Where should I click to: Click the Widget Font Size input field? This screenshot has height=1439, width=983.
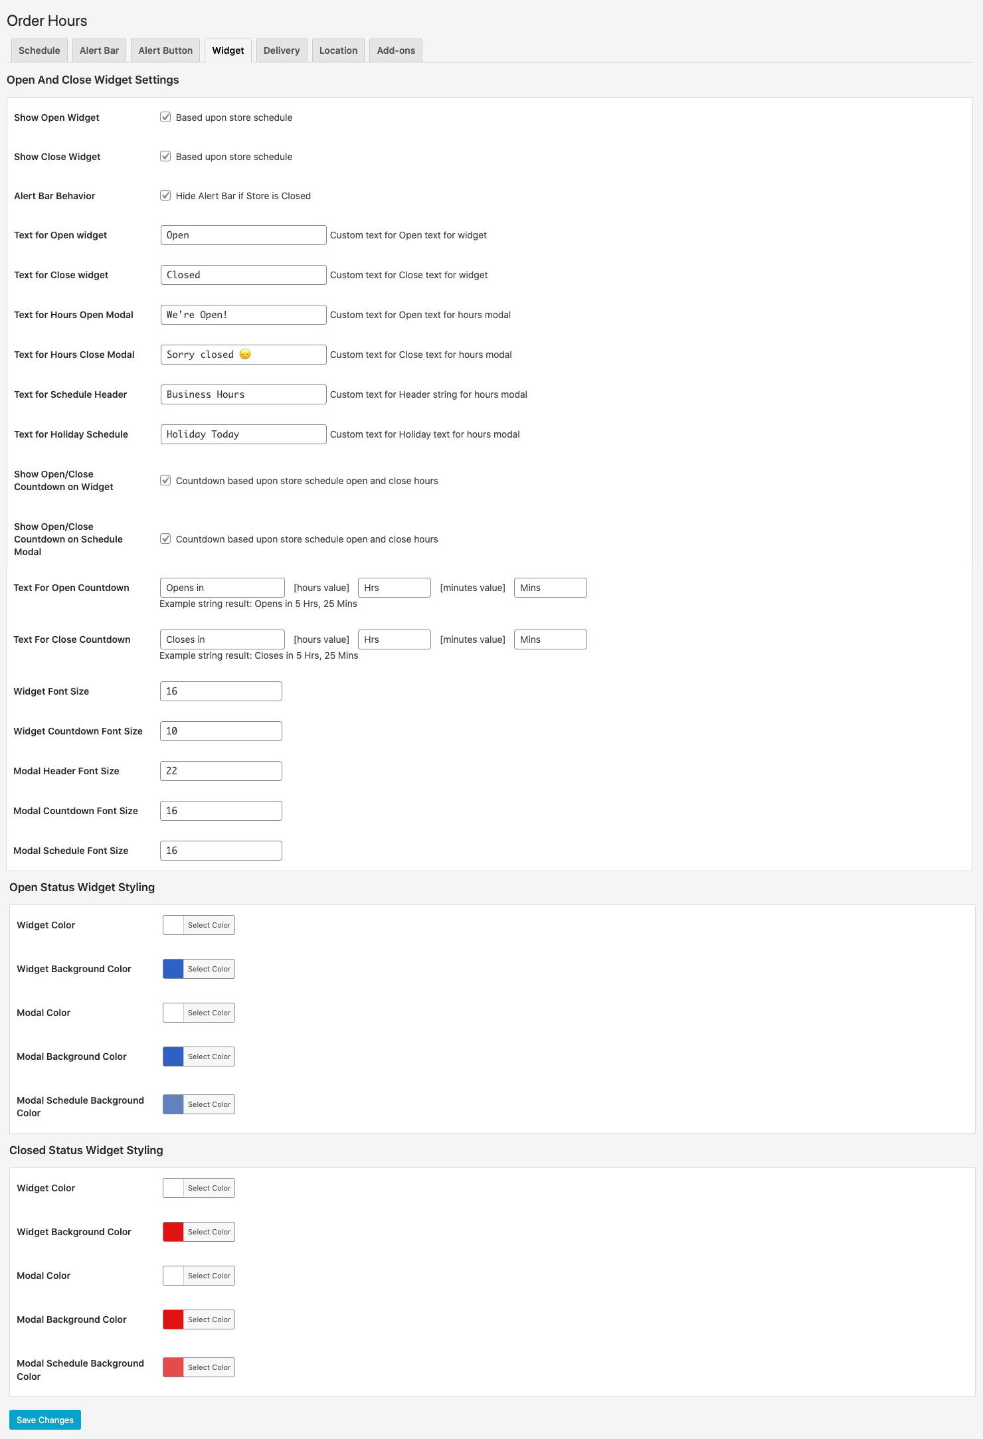tap(221, 691)
